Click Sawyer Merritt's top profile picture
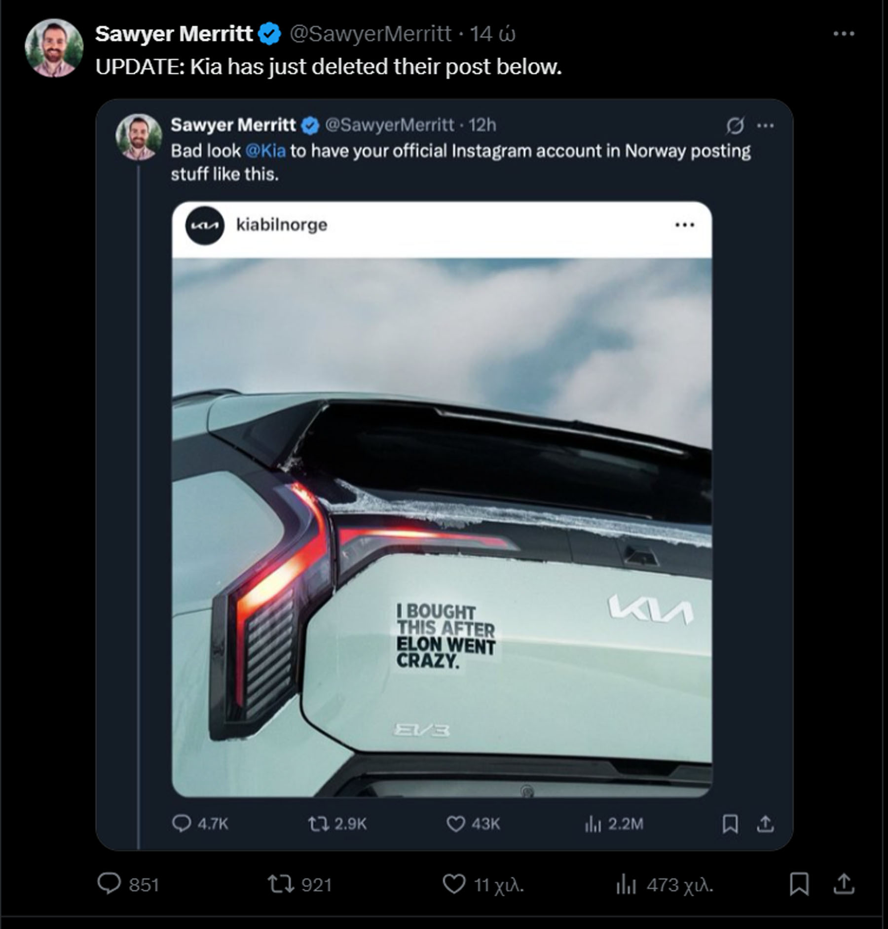Screen dimensions: 888x929 point(54,48)
